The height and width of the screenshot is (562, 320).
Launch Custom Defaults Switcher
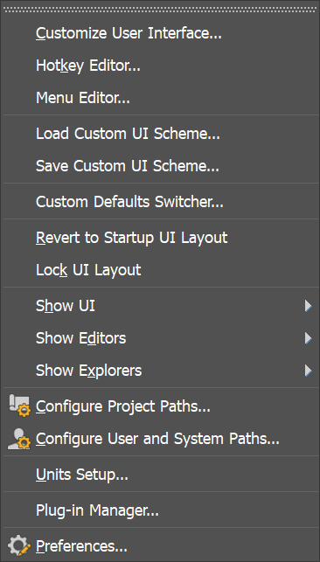coord(160,202)
